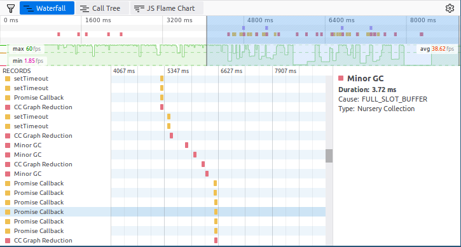This screenshot has height=247, width=461.
Task: Click the '6627 ms' waterfall header label
Action: (x=231, y=70)
